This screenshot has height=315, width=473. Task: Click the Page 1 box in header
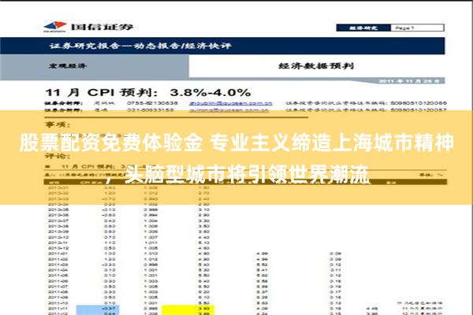[x=417, y=28]
